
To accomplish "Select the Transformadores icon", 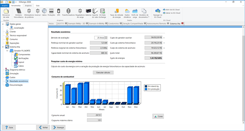I will [68, 13].
